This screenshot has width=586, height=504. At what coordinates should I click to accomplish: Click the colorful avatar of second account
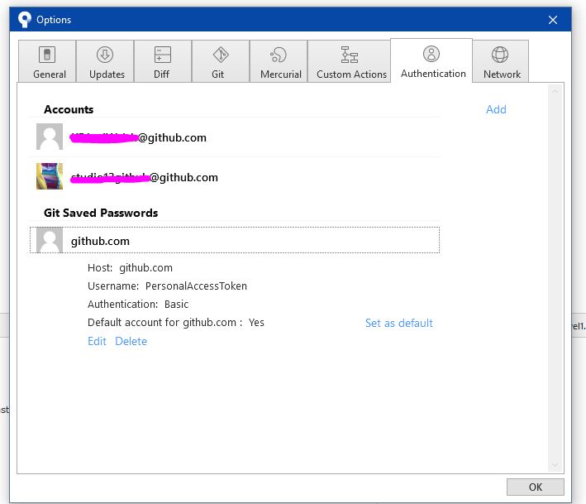pos(50,176)
